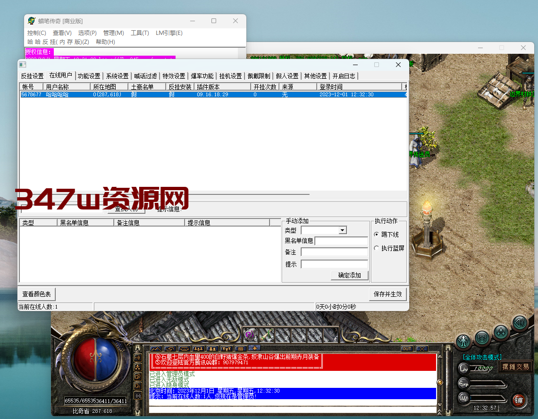Click the red-blue HP/MP orb
This screenshot has height=419, width=538.
(x=96, y=359)
